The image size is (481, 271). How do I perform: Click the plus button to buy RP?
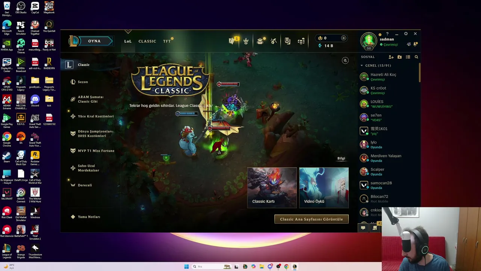(343, 38)
